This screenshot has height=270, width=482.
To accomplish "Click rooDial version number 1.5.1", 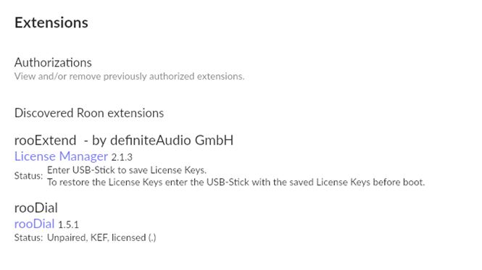I will [68, 225].
